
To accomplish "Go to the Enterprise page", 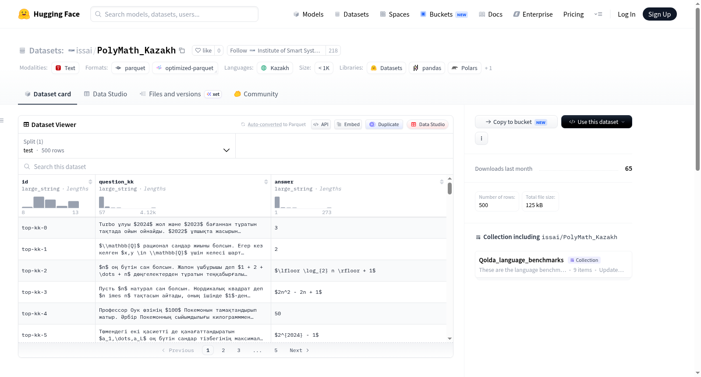I will coord(533,14).
